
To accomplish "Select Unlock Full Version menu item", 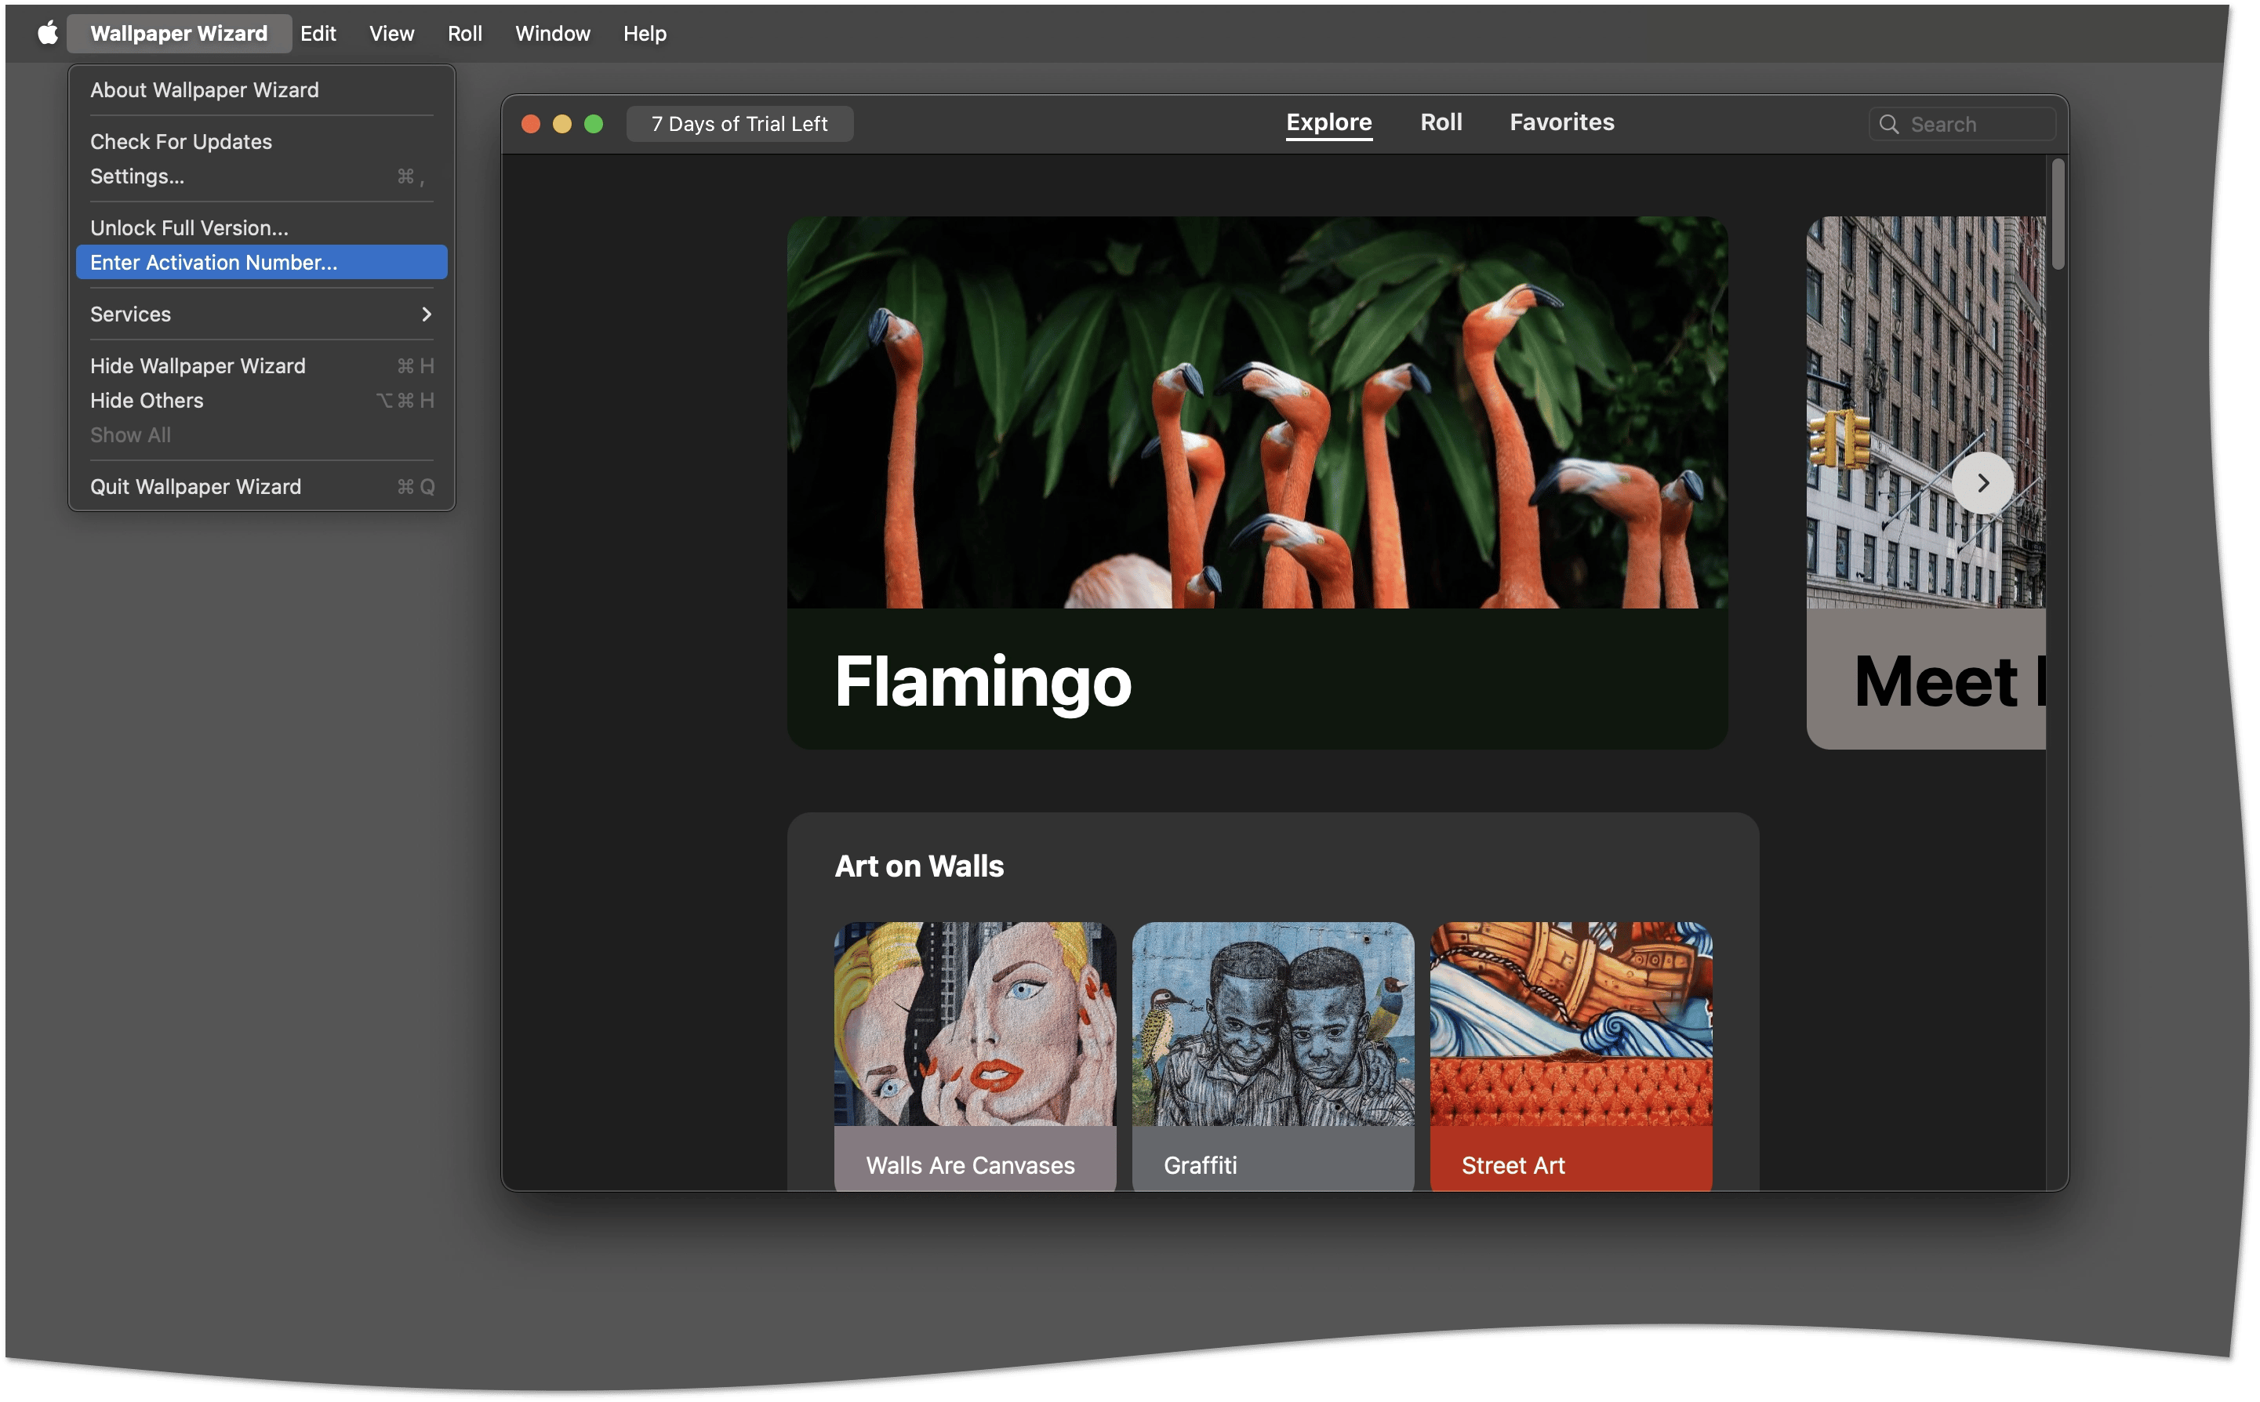I will tap(189, 228).
